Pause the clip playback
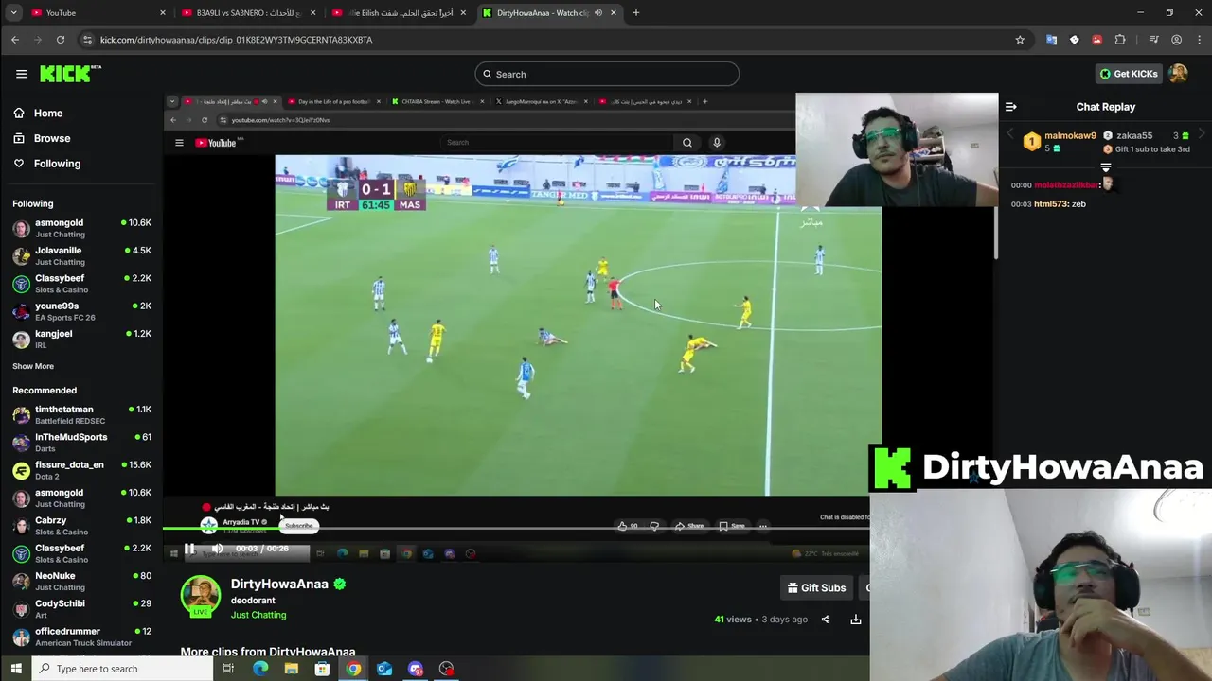 click(x=189, y=549)
